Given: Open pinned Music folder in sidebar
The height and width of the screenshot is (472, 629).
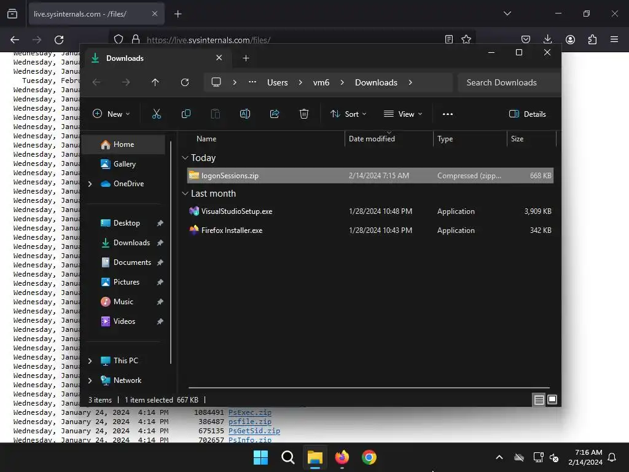Looking at the screenshot, I should click(x=123, y=302).
